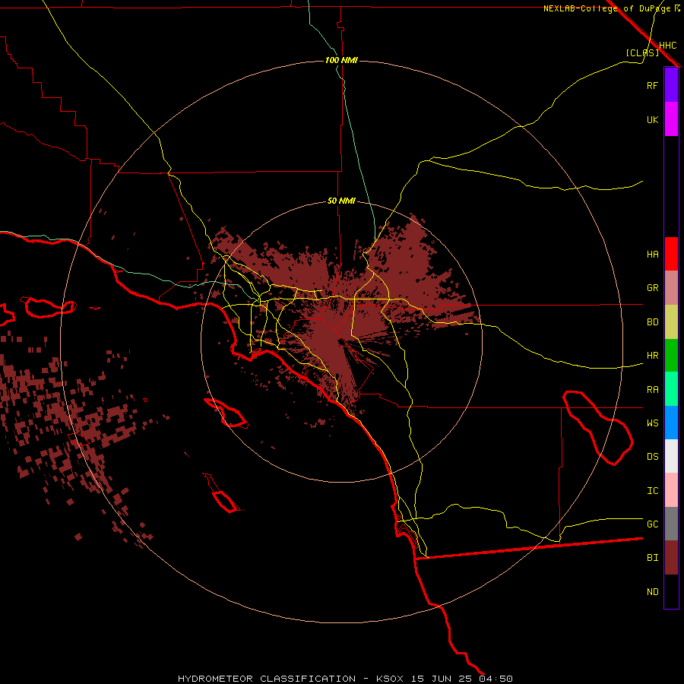Click the '04:50' timestamp text
Image resolution: width=684 pixels, height=684 pixels.
tap(496, 679)
